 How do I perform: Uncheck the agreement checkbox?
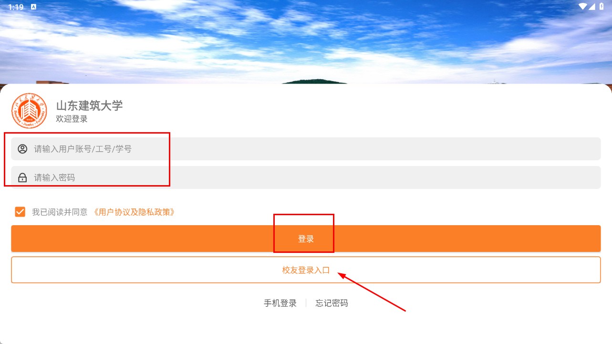pyautogui.click(x=20, y=212)
